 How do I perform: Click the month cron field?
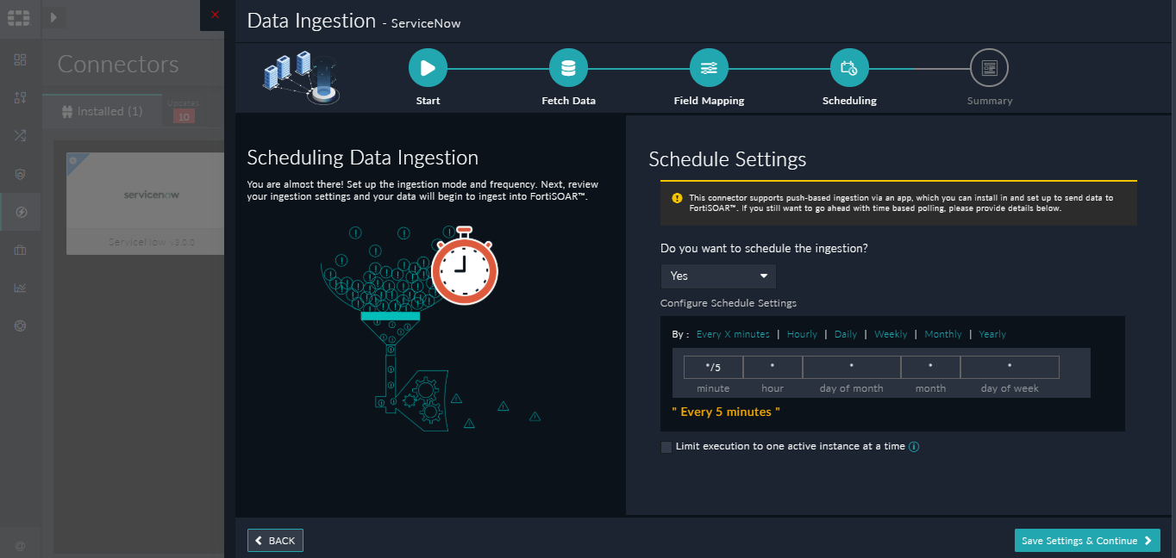click(x=930, y=367)
